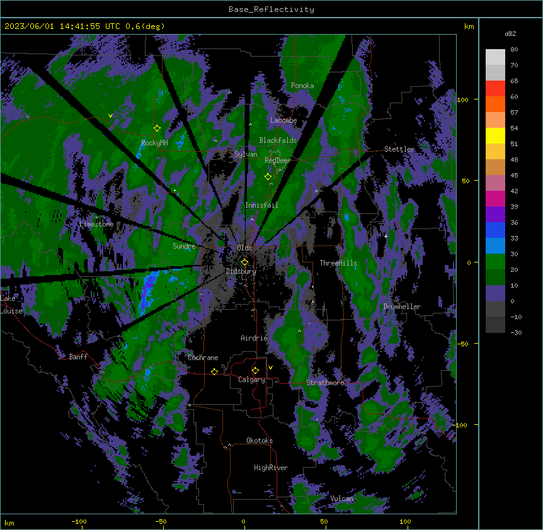
Task: Click the Sundre map label
Action: point(184,246)
